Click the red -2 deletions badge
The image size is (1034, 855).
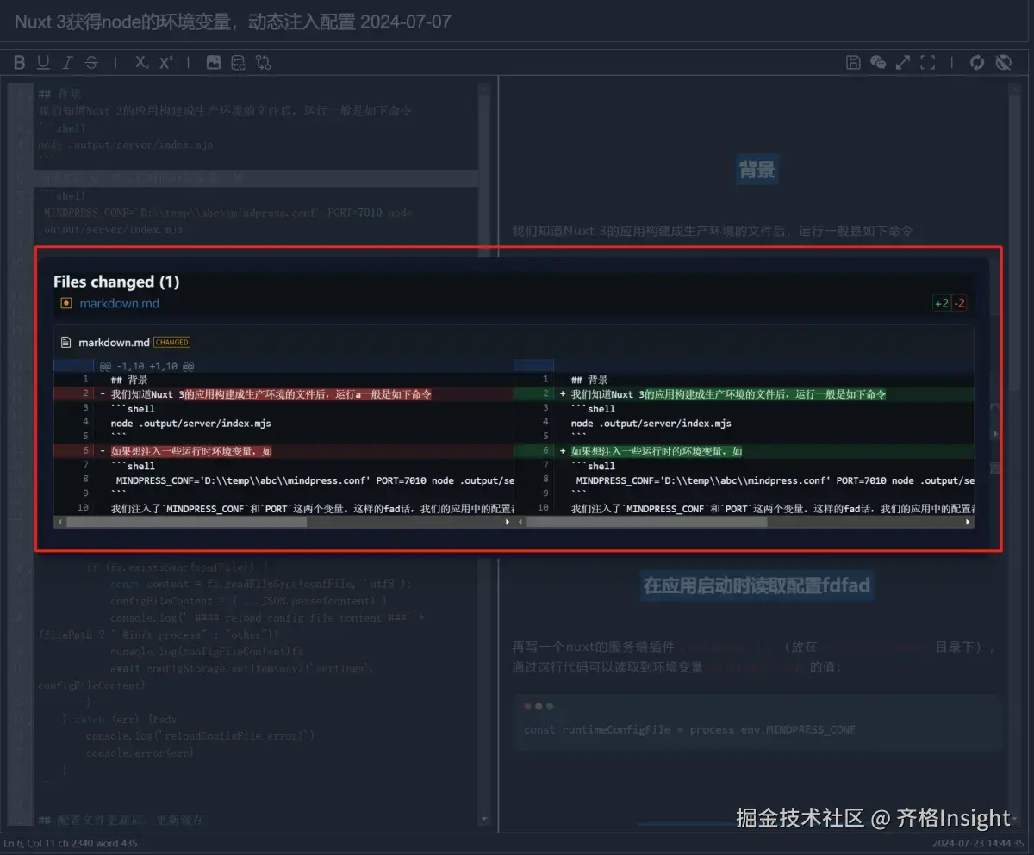[959, 303]
